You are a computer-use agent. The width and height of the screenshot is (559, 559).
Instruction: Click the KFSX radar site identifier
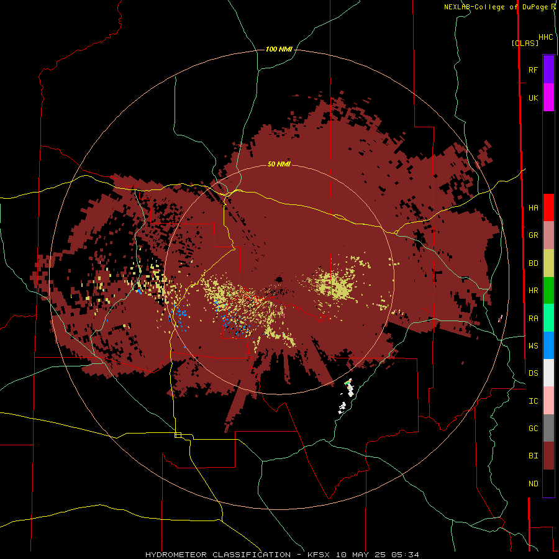pos(319,555)
